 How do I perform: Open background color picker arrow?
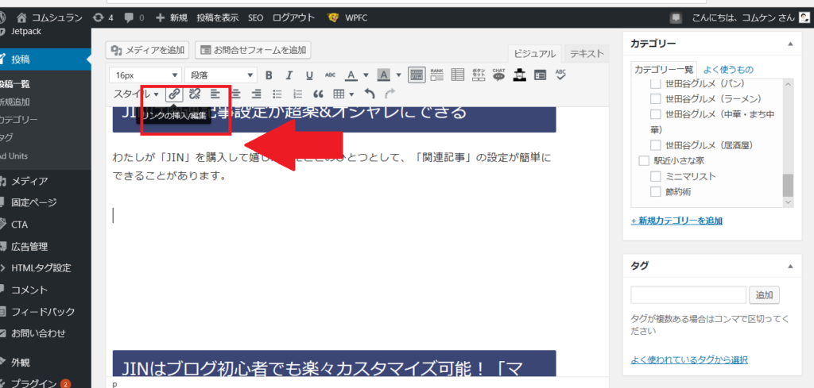(x=398, y=75)
